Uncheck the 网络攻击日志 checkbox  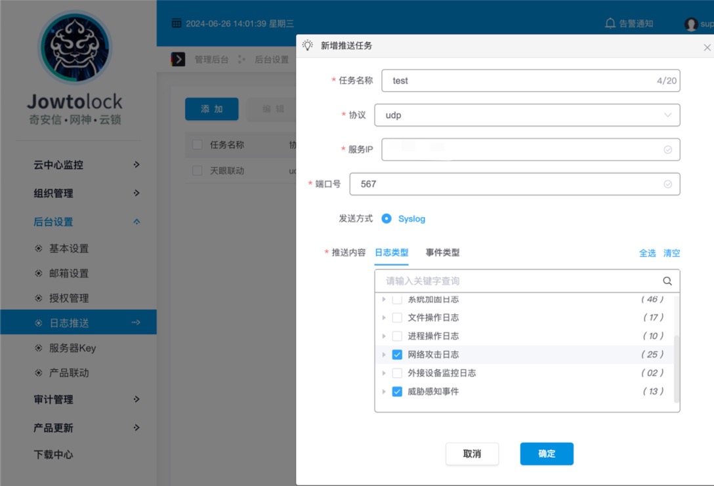397,355
